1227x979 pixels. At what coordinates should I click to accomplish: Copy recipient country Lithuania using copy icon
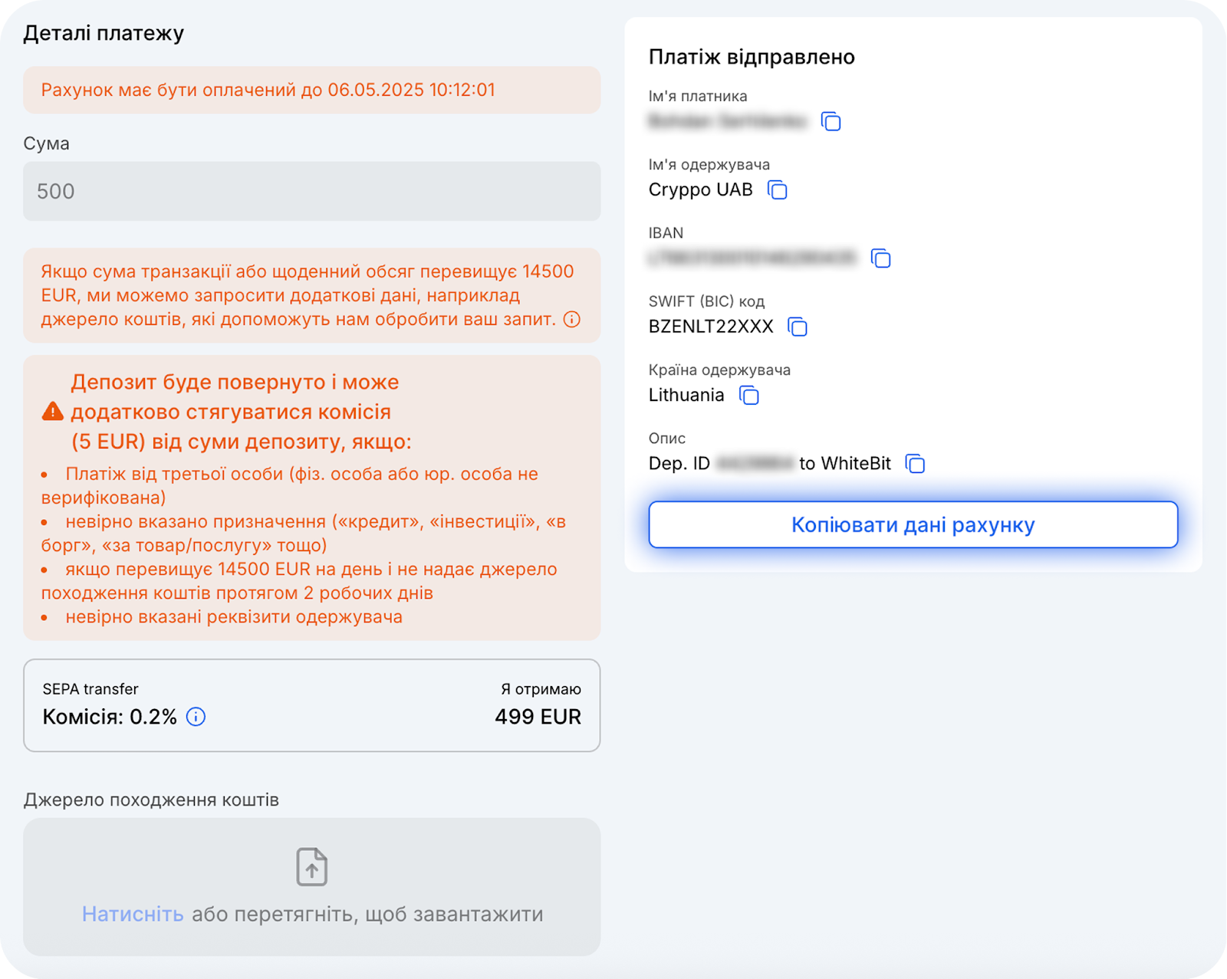pos(748,396)
